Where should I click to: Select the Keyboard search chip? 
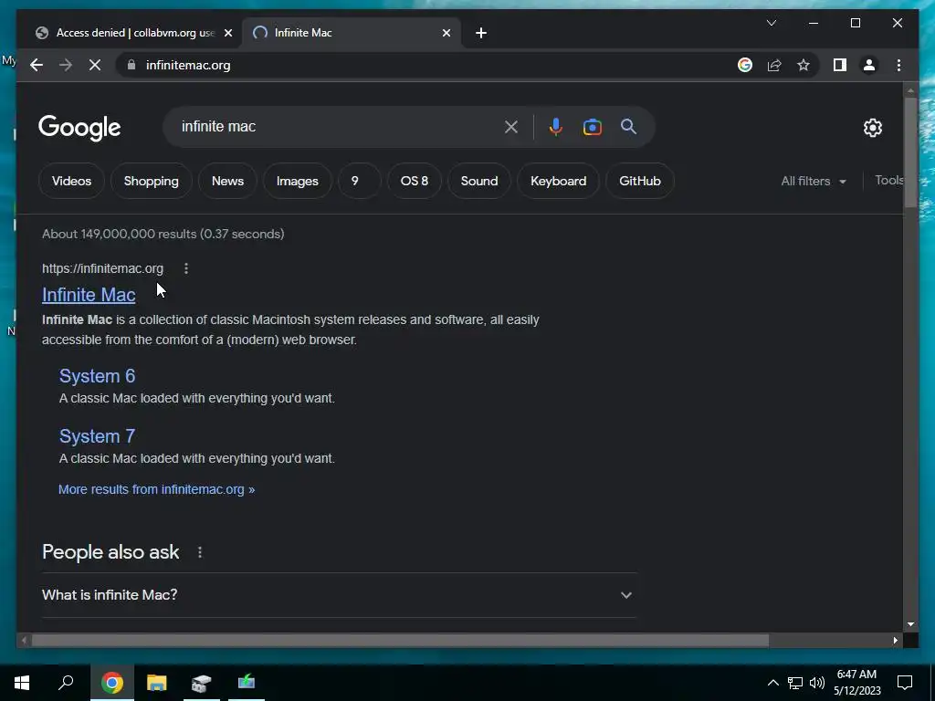pos(558,182)
